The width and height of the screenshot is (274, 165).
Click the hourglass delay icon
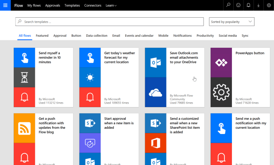(24, 77)
